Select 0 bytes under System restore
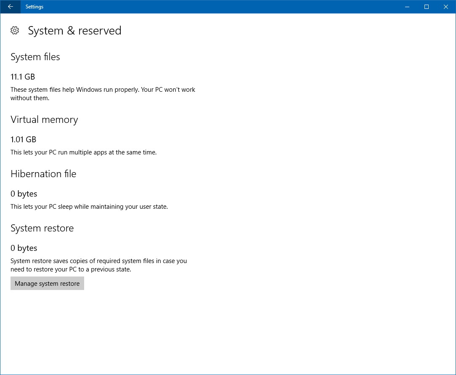The width and height of the screenshot is (456, 375). (x=24, y=248)
